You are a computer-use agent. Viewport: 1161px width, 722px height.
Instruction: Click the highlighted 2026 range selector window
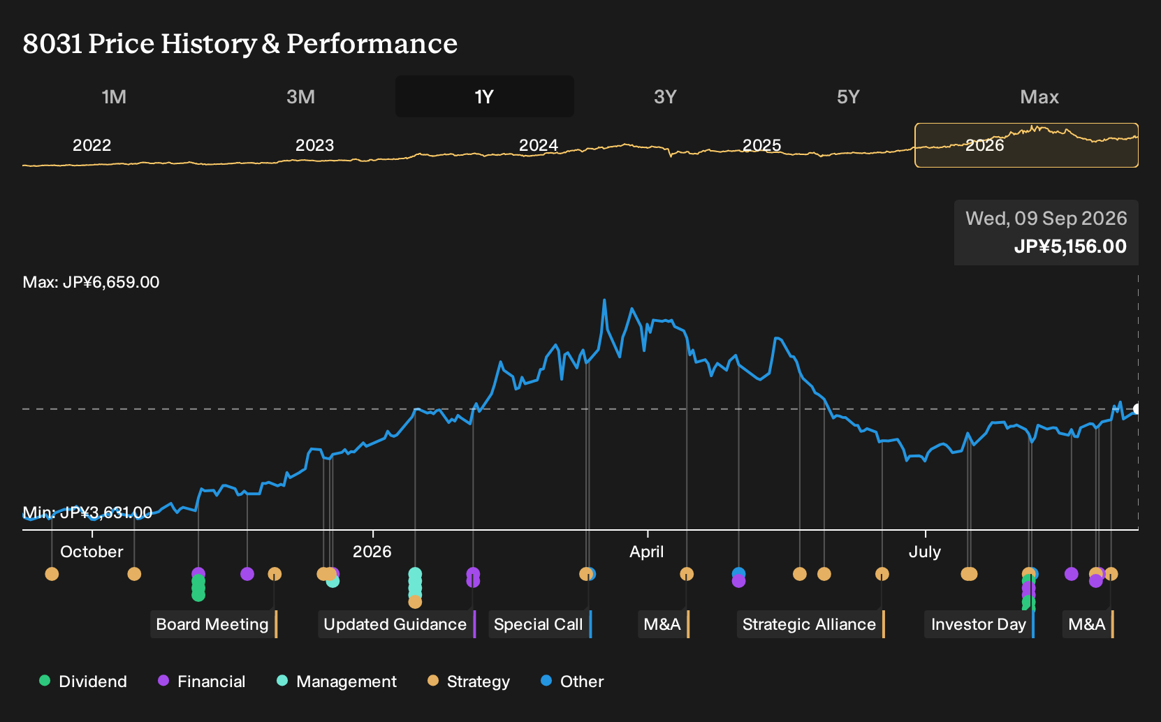tap(1026, 145)
